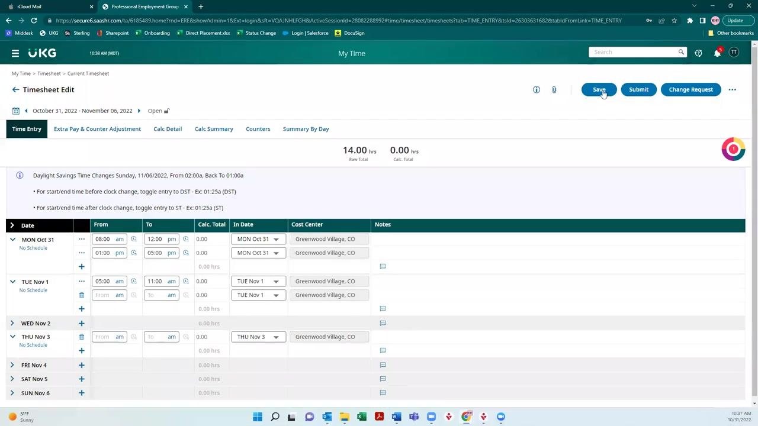Expand the SUN Nov 6 day row
The image size is (758, 426).
pos(12,393)
